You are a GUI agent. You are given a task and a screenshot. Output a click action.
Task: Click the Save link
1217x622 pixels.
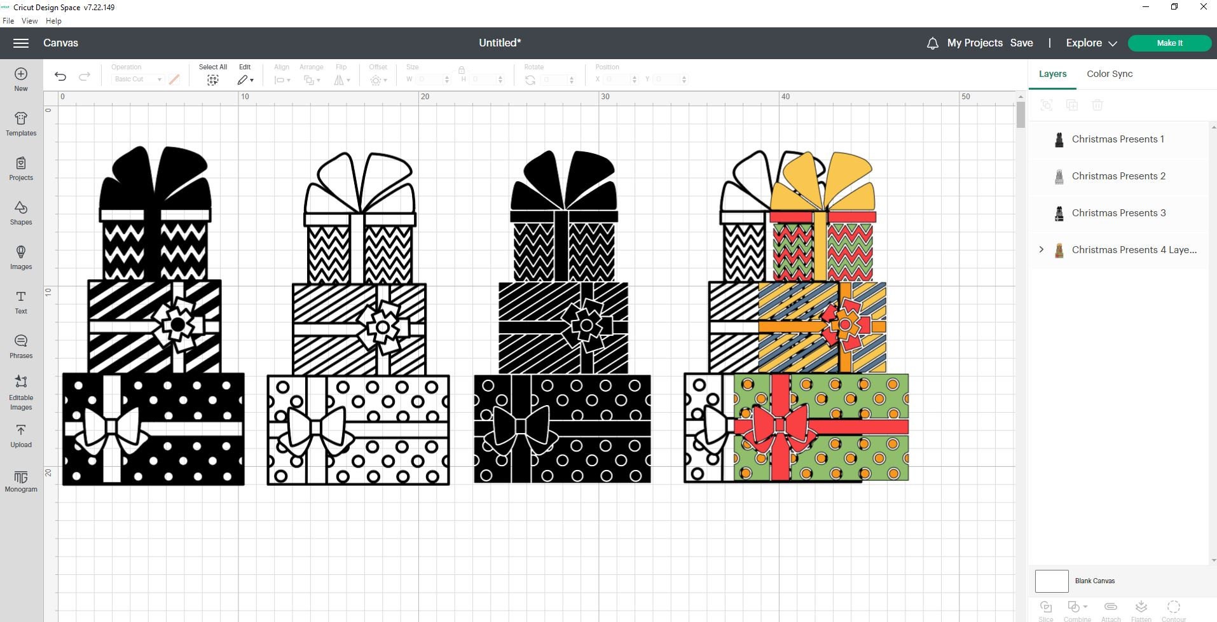(1022, 43)
